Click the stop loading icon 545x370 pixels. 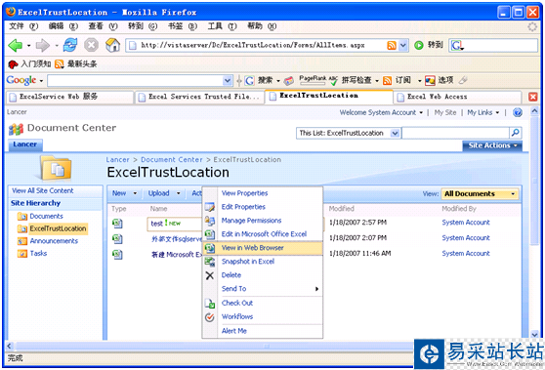point(91,45)
